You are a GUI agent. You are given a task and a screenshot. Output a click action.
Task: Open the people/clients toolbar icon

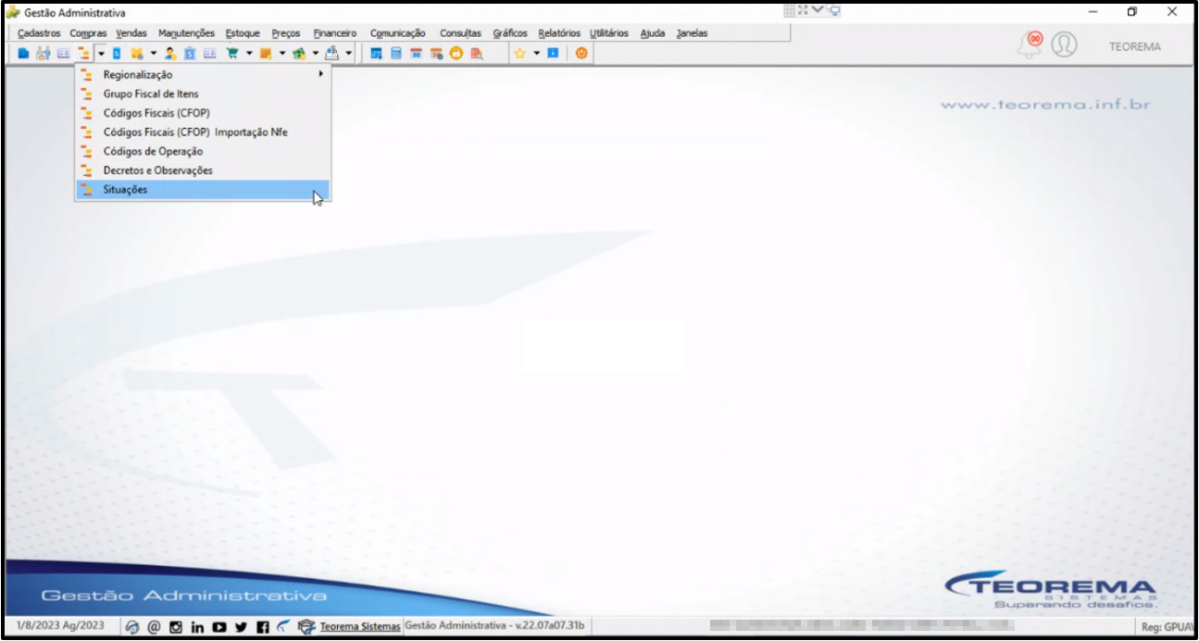coord(44,54)
